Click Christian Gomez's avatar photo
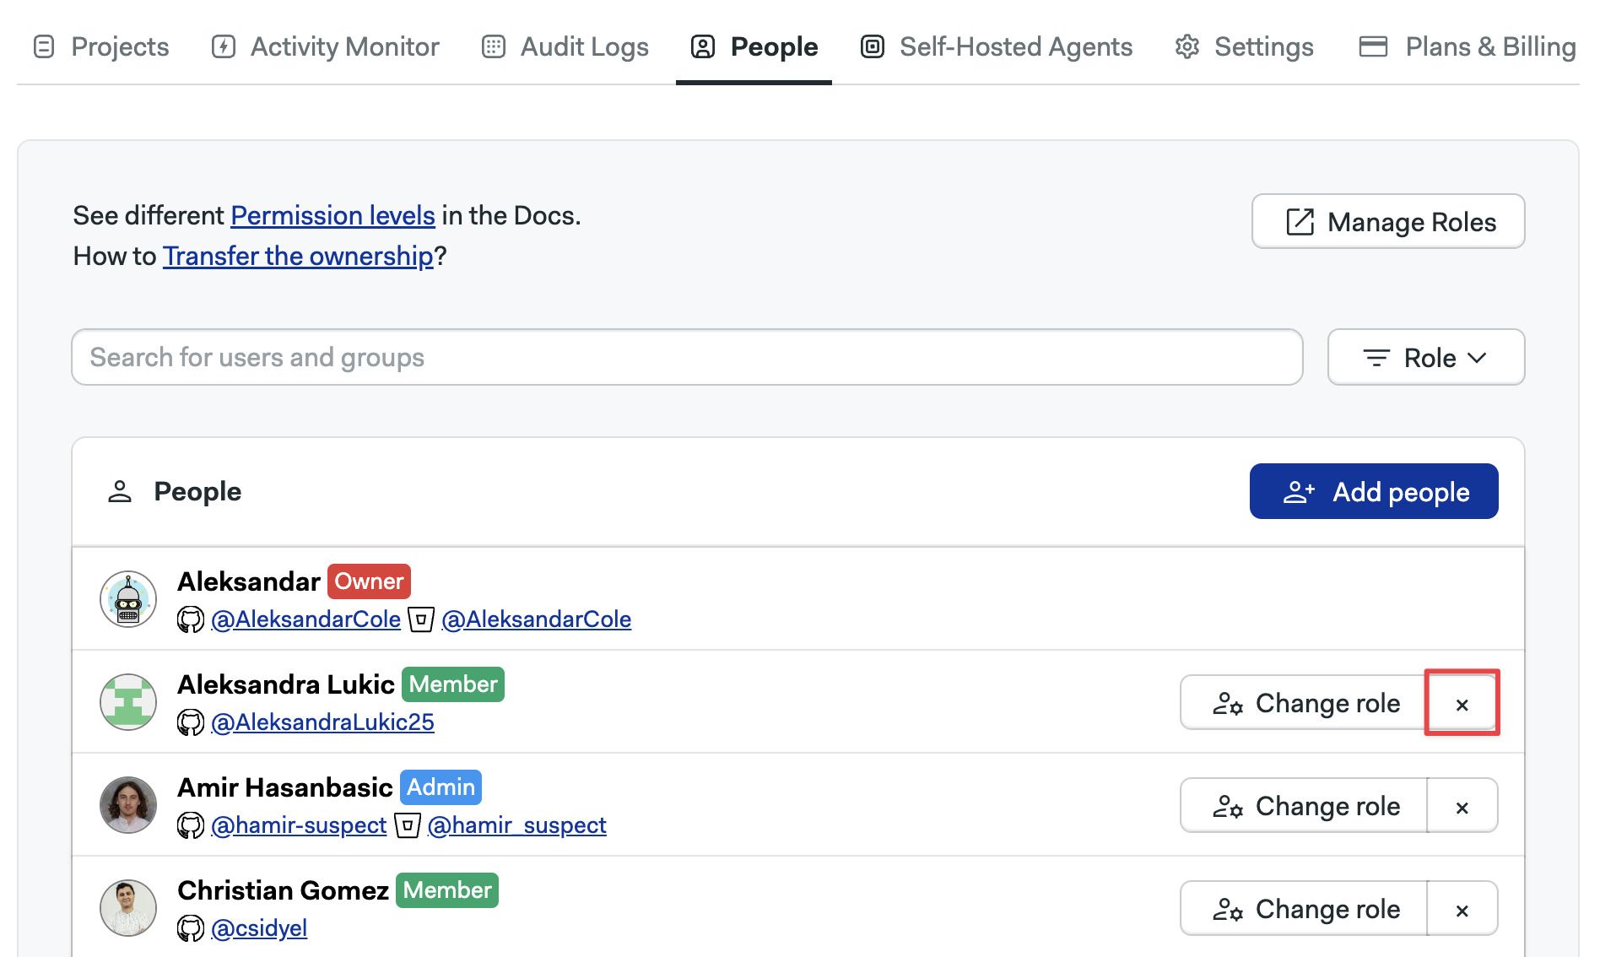Screen dimensions: 1600x957 (x=128, y=908)
